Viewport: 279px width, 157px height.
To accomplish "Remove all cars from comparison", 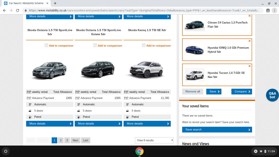I will [x=193, y=91].
